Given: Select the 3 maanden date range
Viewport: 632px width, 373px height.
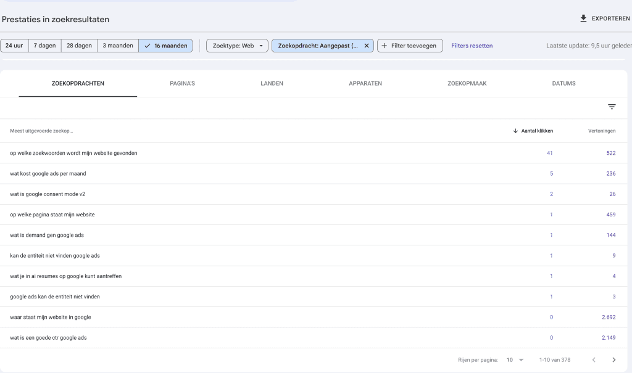Looking at the screenshot, I should click(118, 46).
